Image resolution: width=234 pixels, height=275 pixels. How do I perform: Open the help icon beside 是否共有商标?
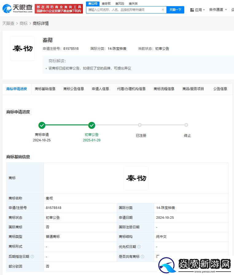tap(142, 257)
